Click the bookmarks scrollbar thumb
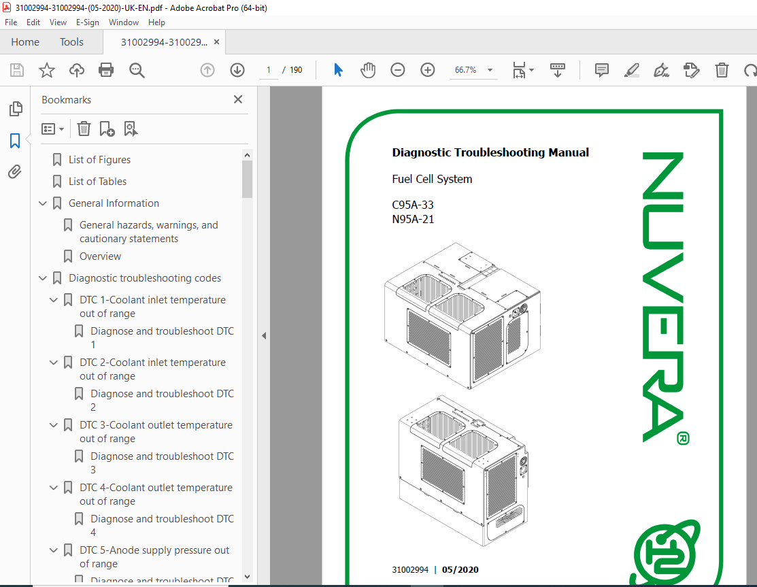Image resolution: width=757 pixels, height=587 pixels. [x=247, y=179]
